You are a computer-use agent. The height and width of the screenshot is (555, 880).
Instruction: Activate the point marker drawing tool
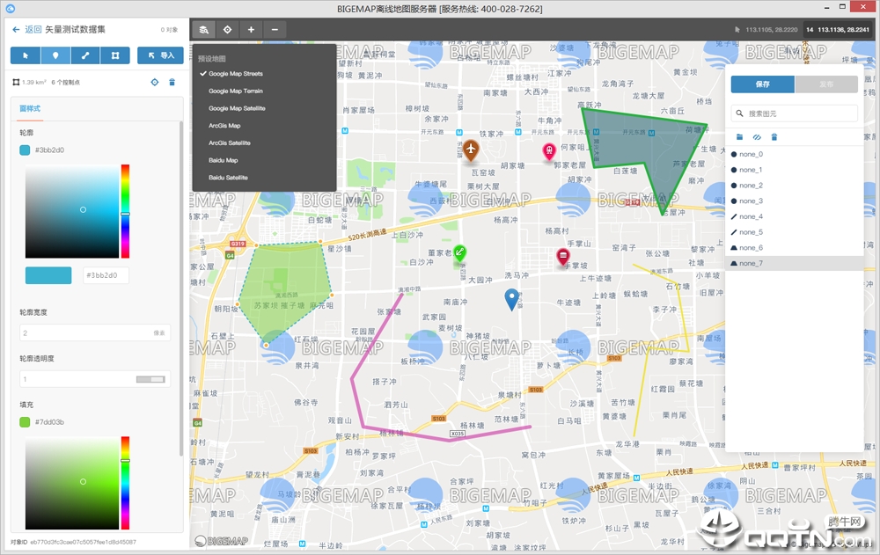point(55,55)
